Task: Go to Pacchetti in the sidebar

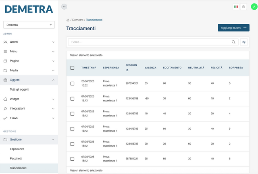Action: [17, 158]
